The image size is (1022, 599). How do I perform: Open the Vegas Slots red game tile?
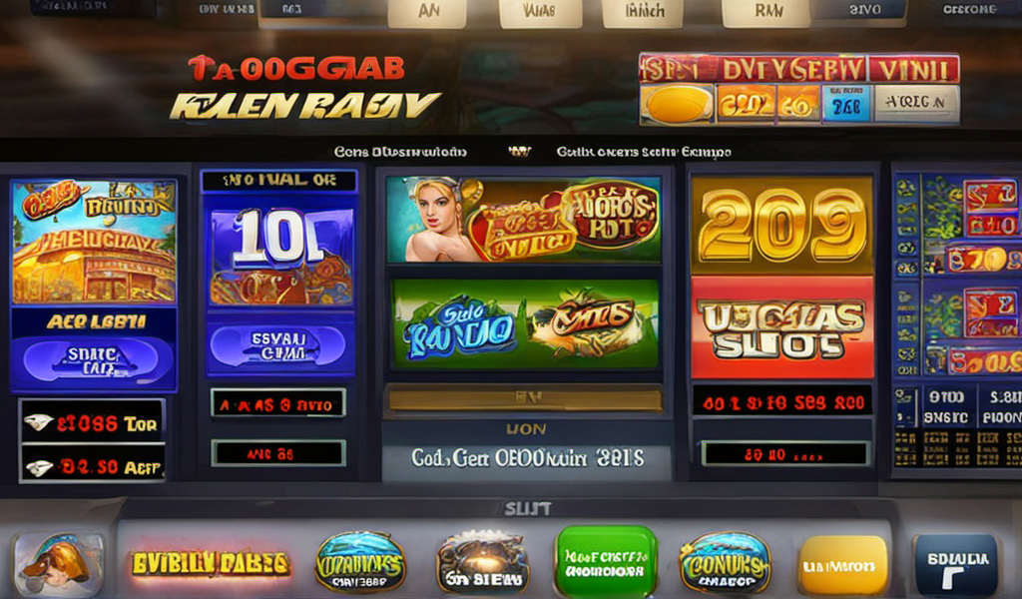click(x=781, y=327)
